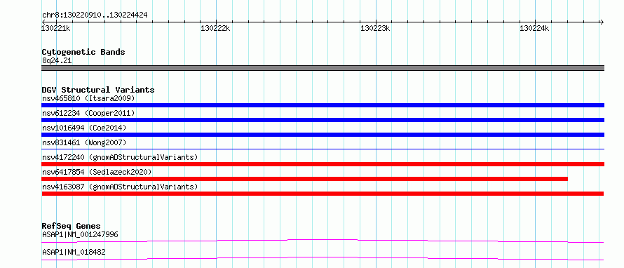Click the DGV Structural Variants track title

pos(98,90)
